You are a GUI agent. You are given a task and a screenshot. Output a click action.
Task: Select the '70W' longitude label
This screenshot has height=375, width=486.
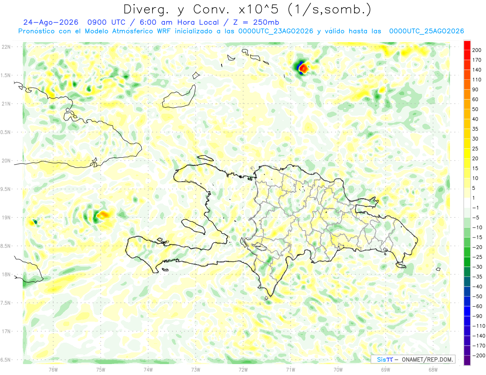338,369
